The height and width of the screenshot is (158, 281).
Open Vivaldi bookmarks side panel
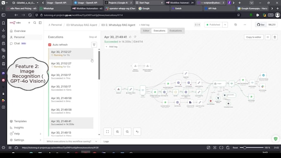tap(3, 23)
